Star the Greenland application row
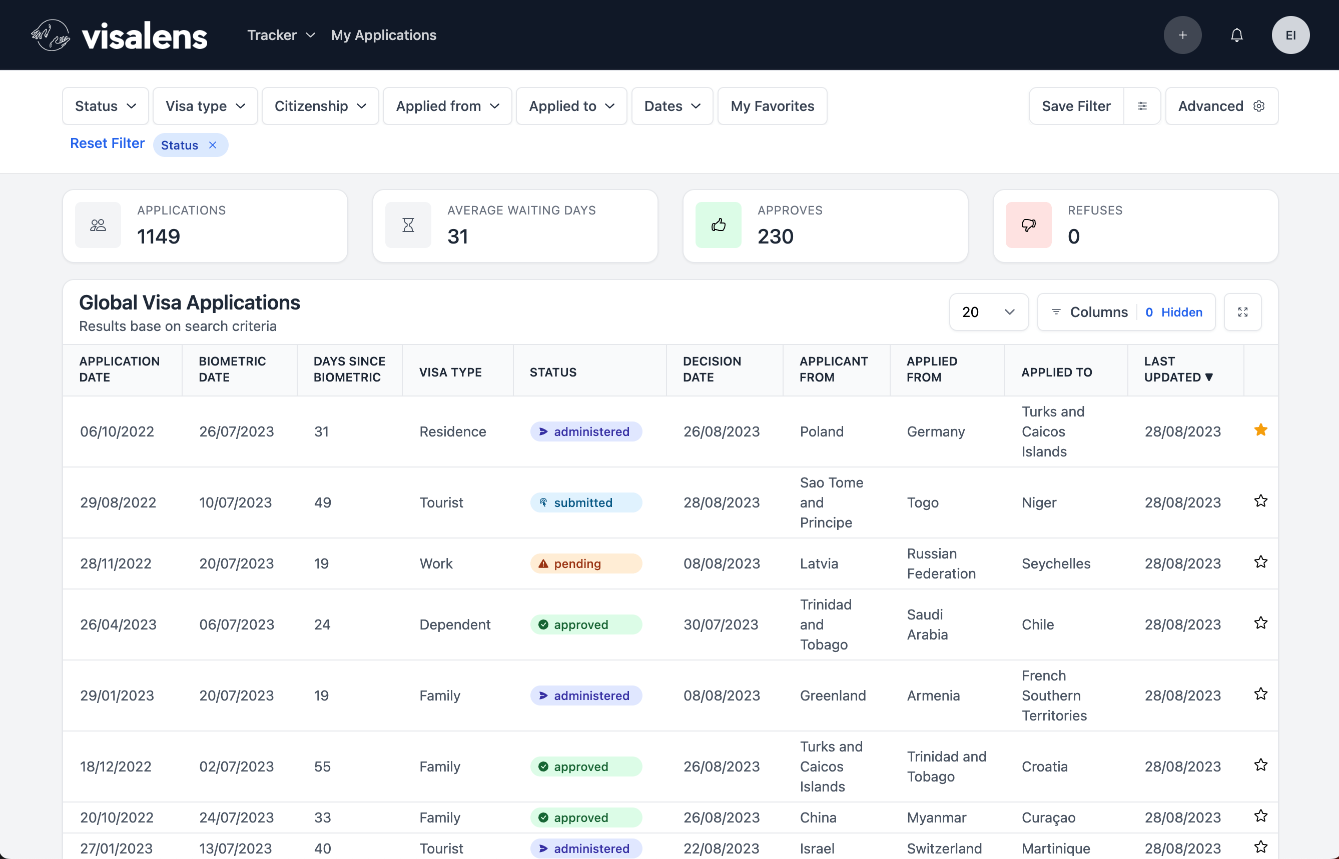Viewport: 1339px width, 859px height. (1260, 694)
